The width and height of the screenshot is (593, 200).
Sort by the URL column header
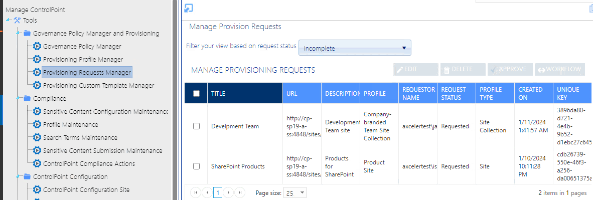[x=302, y=93]
